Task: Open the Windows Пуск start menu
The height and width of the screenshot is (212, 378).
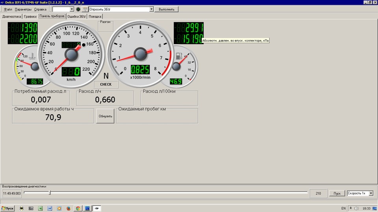Action: click(8, 208)
